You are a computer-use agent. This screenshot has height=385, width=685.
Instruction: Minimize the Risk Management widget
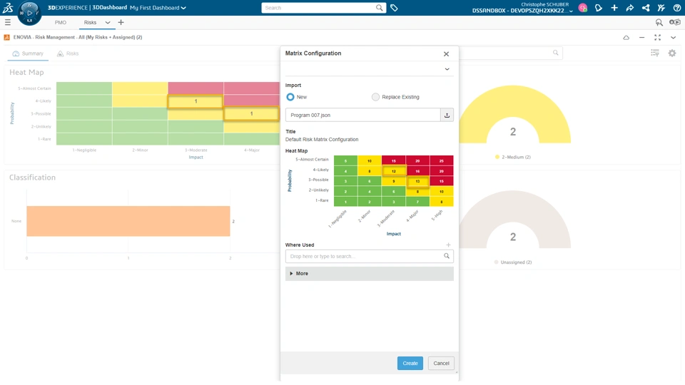click(641, 38)
